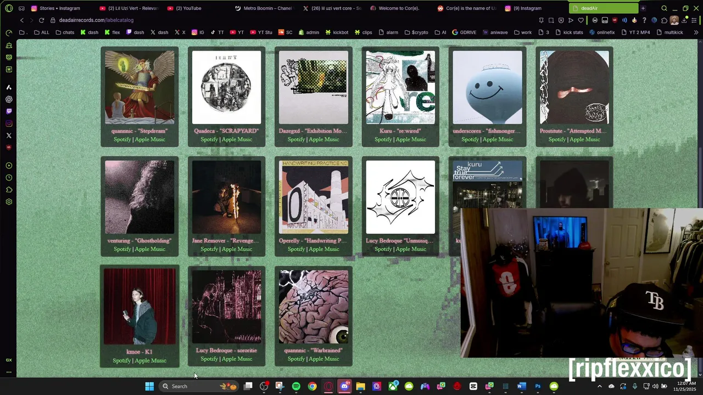The height and width of the screenshot is (395, 703).
Task: Open Apple Music link for Lucy Bedroque sororitie
Action: pyautogui.click(x=237, y=359)
